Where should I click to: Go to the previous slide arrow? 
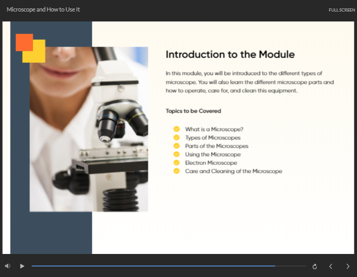click(331, 267)
